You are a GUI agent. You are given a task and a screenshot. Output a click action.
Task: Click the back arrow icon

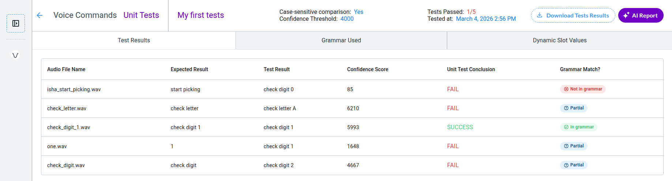click(40, 15)
